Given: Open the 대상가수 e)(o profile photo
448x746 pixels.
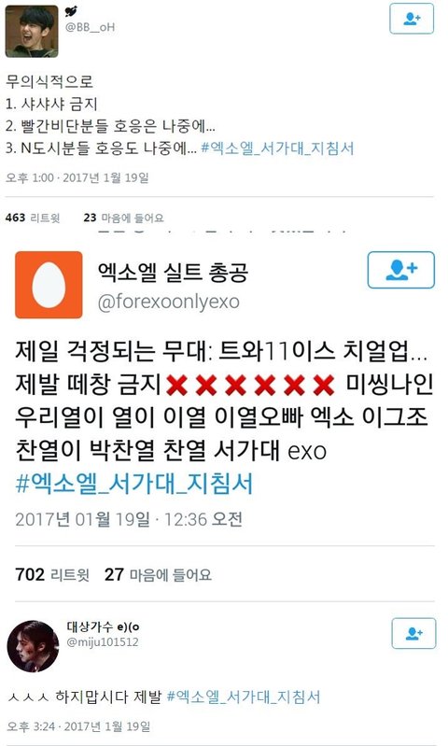Looking at the screenshot, I should pos(33,646).
